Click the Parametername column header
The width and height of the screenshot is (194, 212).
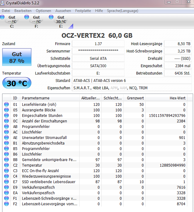[50, 98]
